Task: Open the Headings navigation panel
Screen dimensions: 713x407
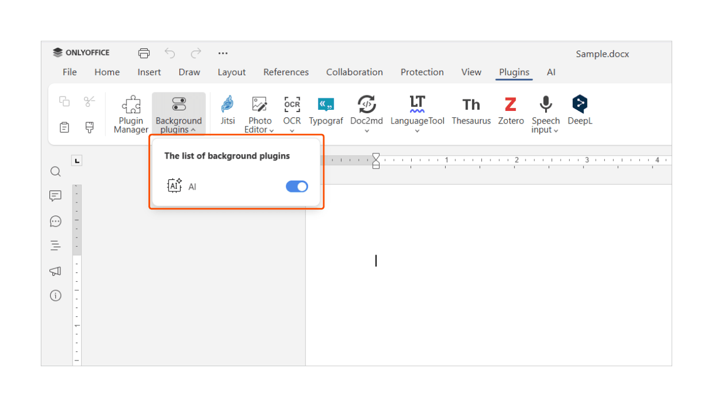Action: pyautogui.click(x=55, y=245)
